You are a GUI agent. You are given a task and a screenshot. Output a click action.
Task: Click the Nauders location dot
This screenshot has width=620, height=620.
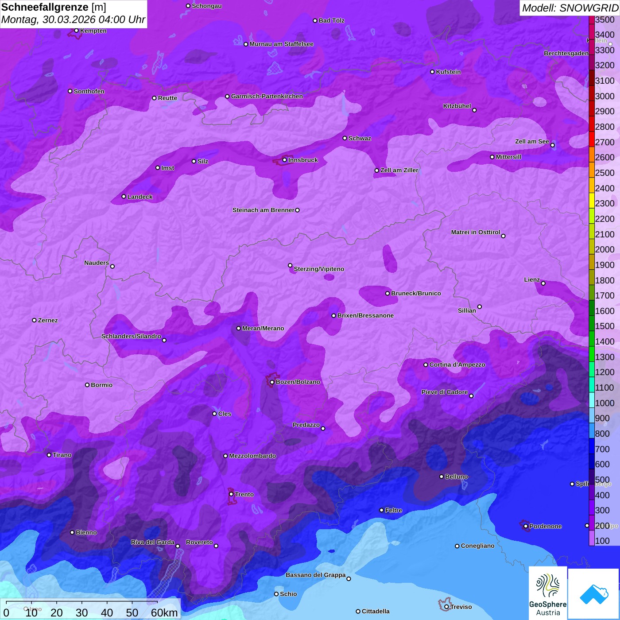tap(112, 266)
